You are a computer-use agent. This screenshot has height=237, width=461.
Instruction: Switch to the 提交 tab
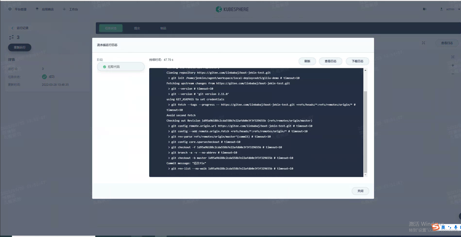point(137,28)
